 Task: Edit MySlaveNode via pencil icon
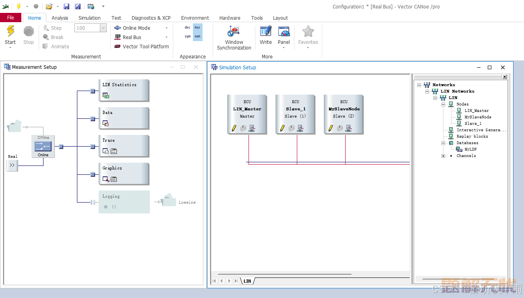(x=331, y=128)
